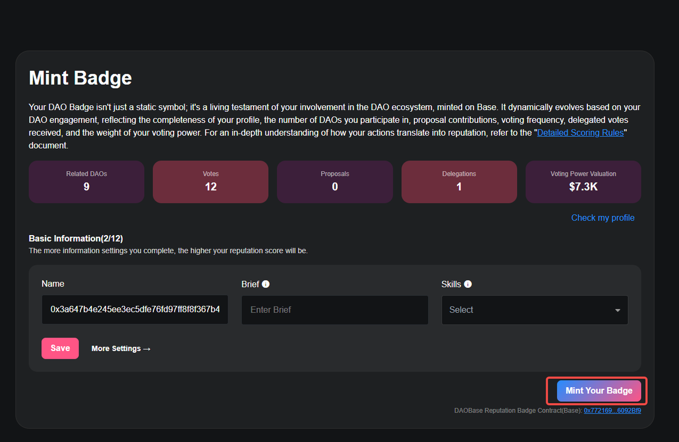Open More Settings link
Screen dimensions: 679x442
[x=121, y=349]
